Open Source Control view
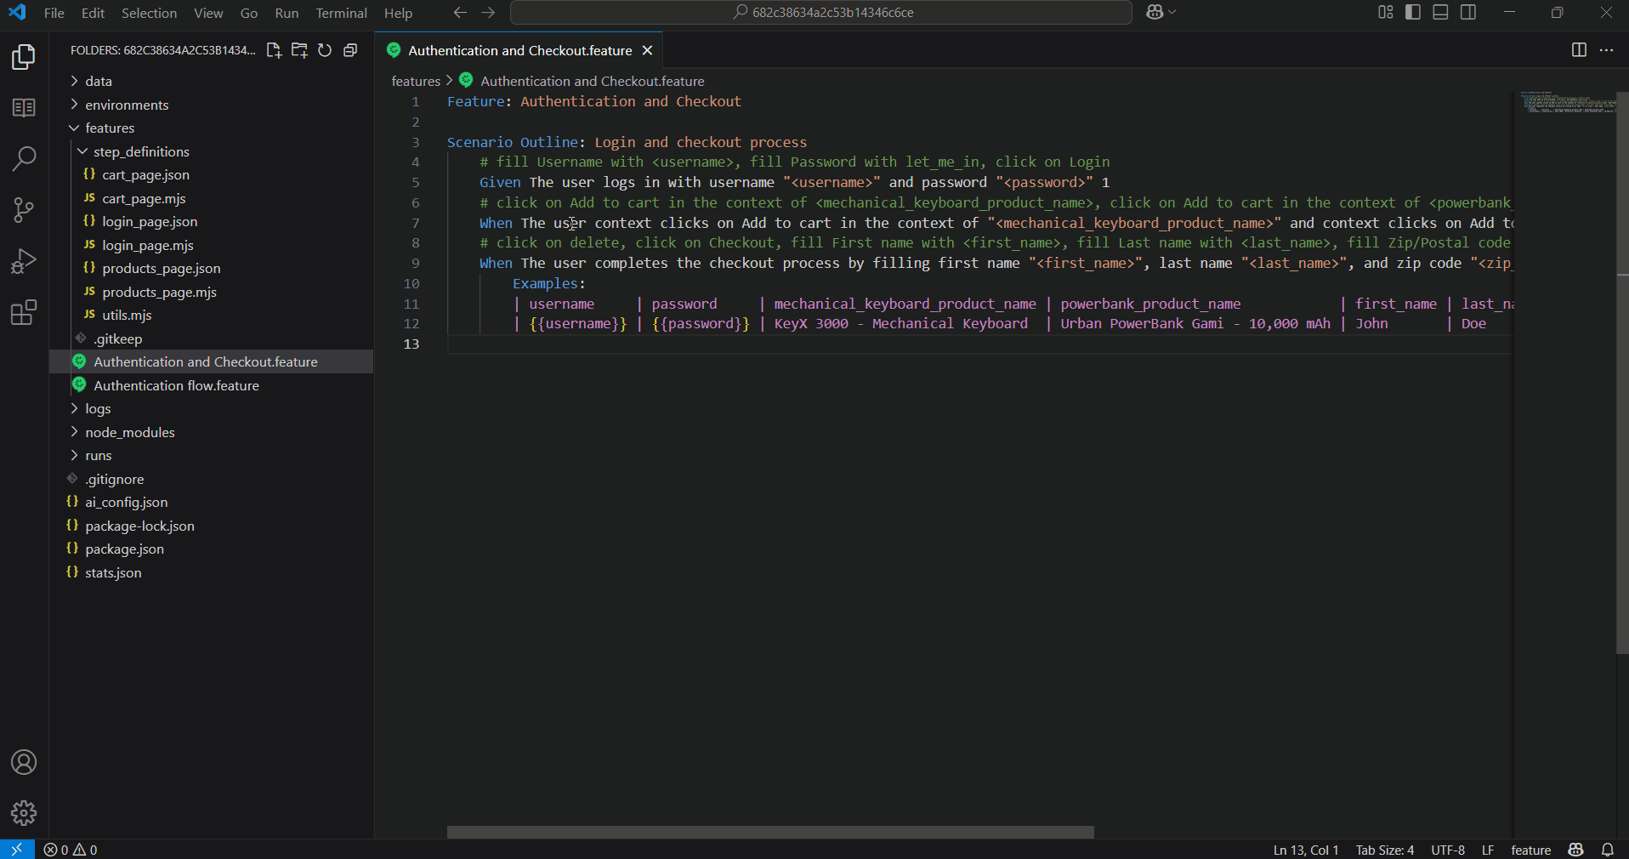This screenshot has height=859, width=1629. point(24,210)
